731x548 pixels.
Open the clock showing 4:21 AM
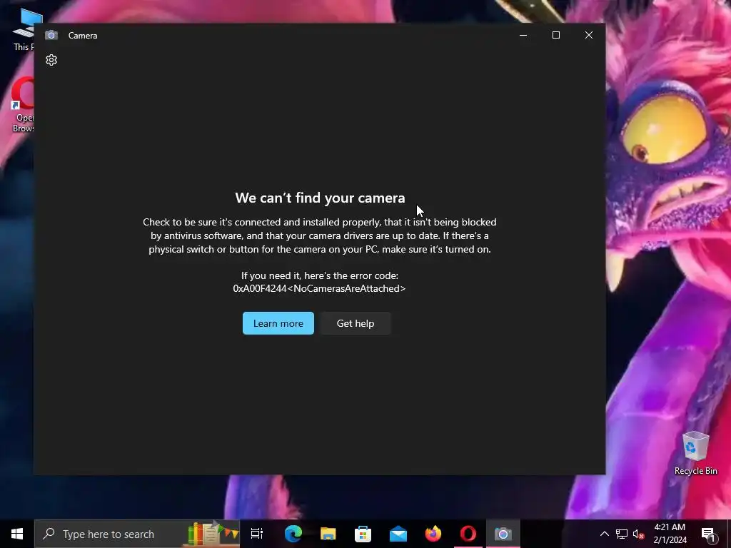click(670, 534)
